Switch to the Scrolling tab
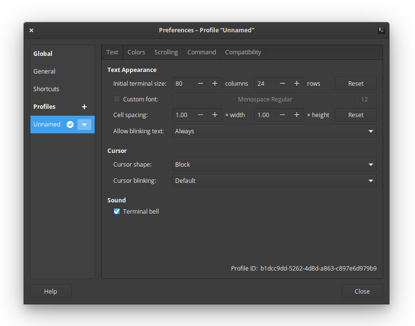Viewport: 415px width, 326px height. [166, 52]
